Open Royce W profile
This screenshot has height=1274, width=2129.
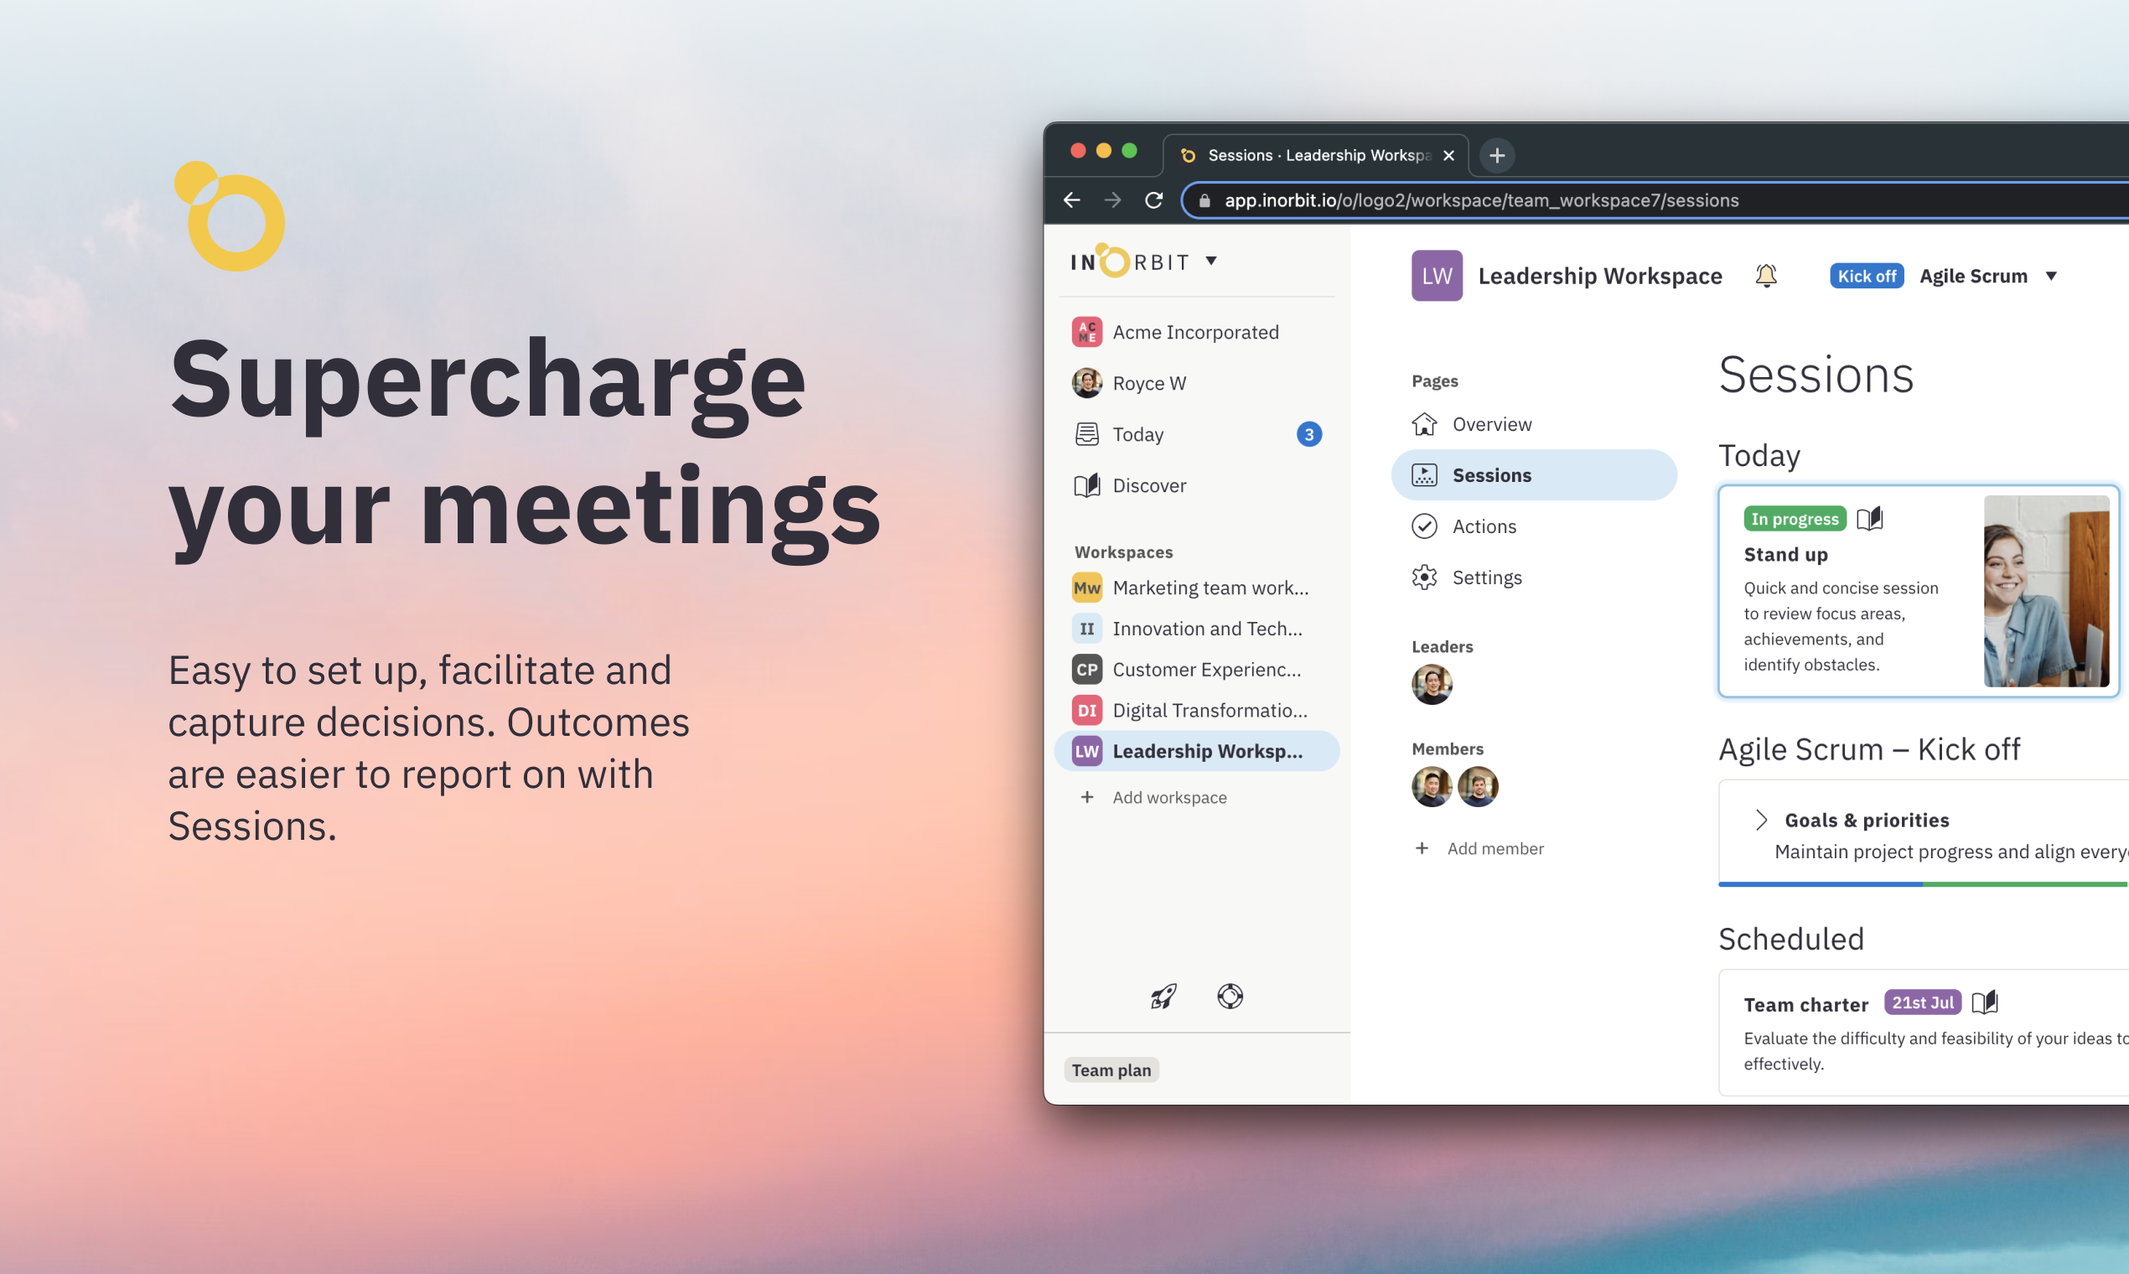[x=1196, y=383]
